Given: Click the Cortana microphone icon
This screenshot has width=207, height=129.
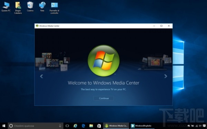Looking at the screenshot, I should pyautogui.click(x=60, y=126).
